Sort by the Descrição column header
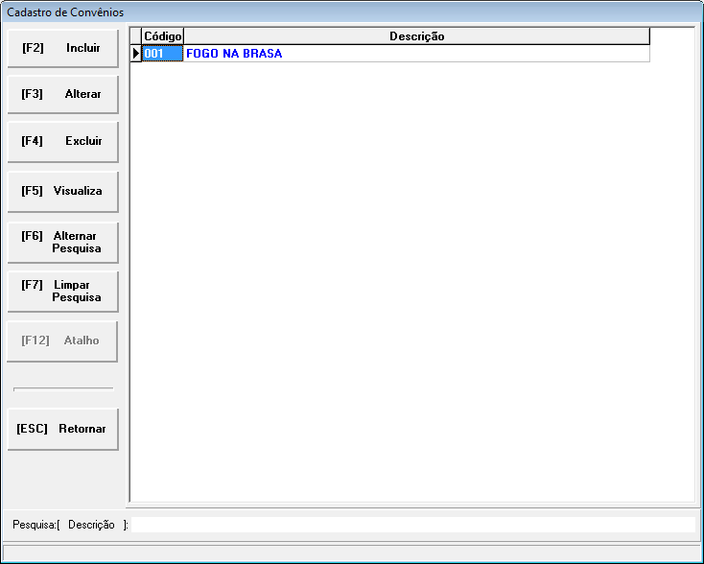 (416, 36)
